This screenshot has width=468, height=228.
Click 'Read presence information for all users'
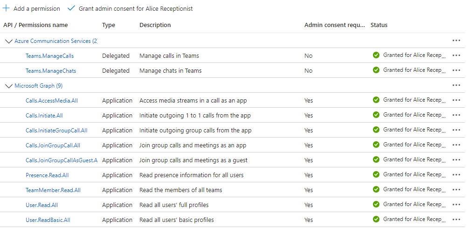pos(191,175)
